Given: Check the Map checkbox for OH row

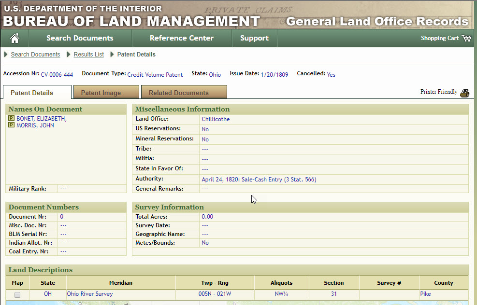Looking at the screenshot, I should (x=17, y=295).
